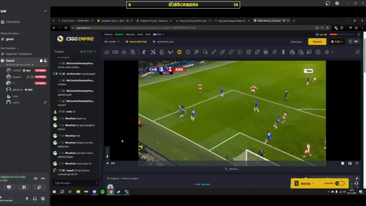Screen dimensions: 366x206
Task: Toggle Discord noise suppression icon
Action: click(35, 179)
